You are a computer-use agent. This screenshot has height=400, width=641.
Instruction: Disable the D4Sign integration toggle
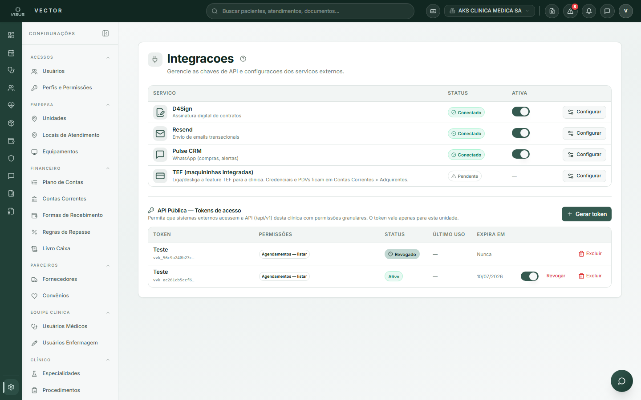[x=521, y=112]
